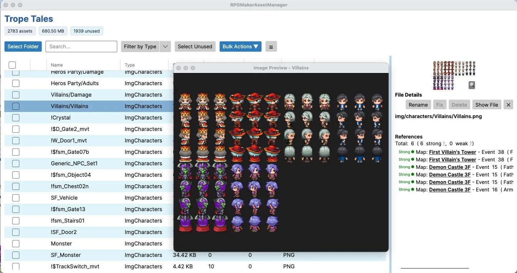
Task: Click weak references help question mark
Action: click(470, 144)
